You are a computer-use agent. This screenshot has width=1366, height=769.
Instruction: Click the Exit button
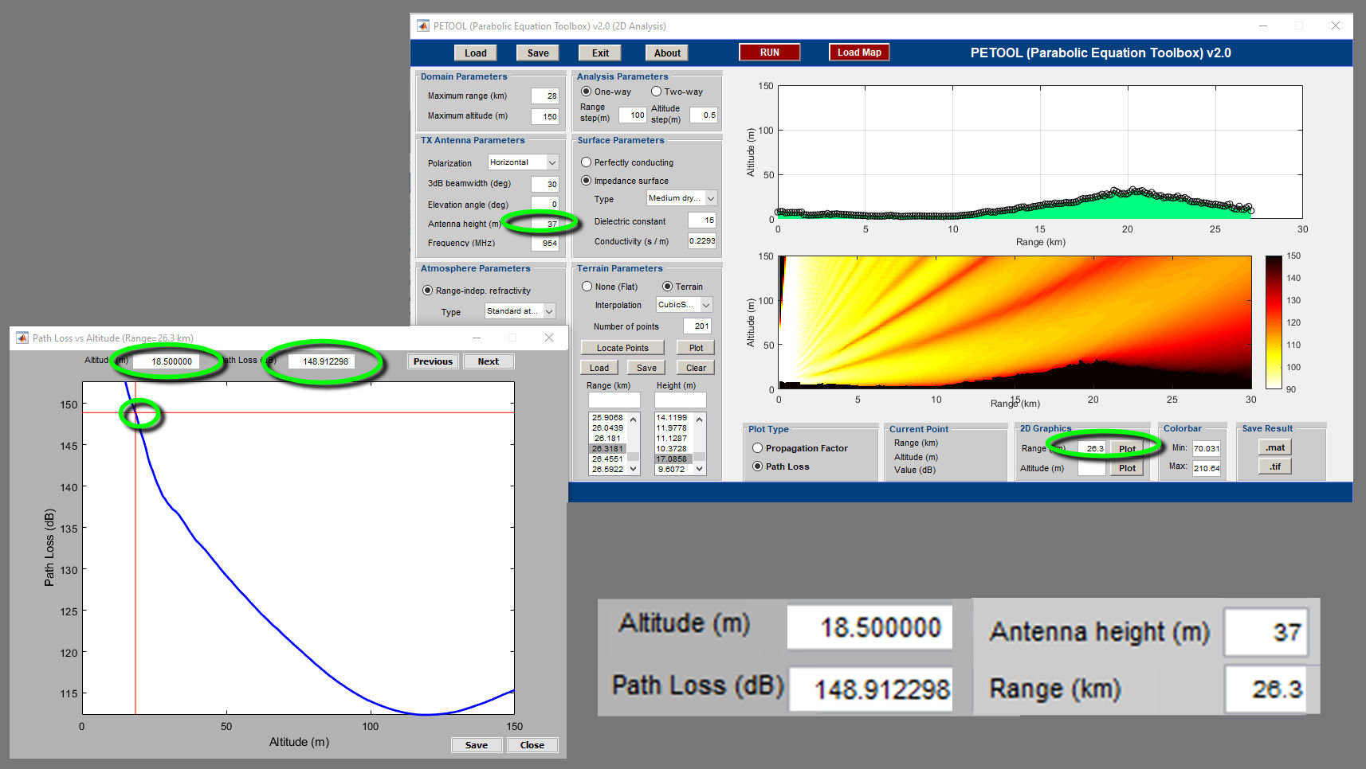600,53
